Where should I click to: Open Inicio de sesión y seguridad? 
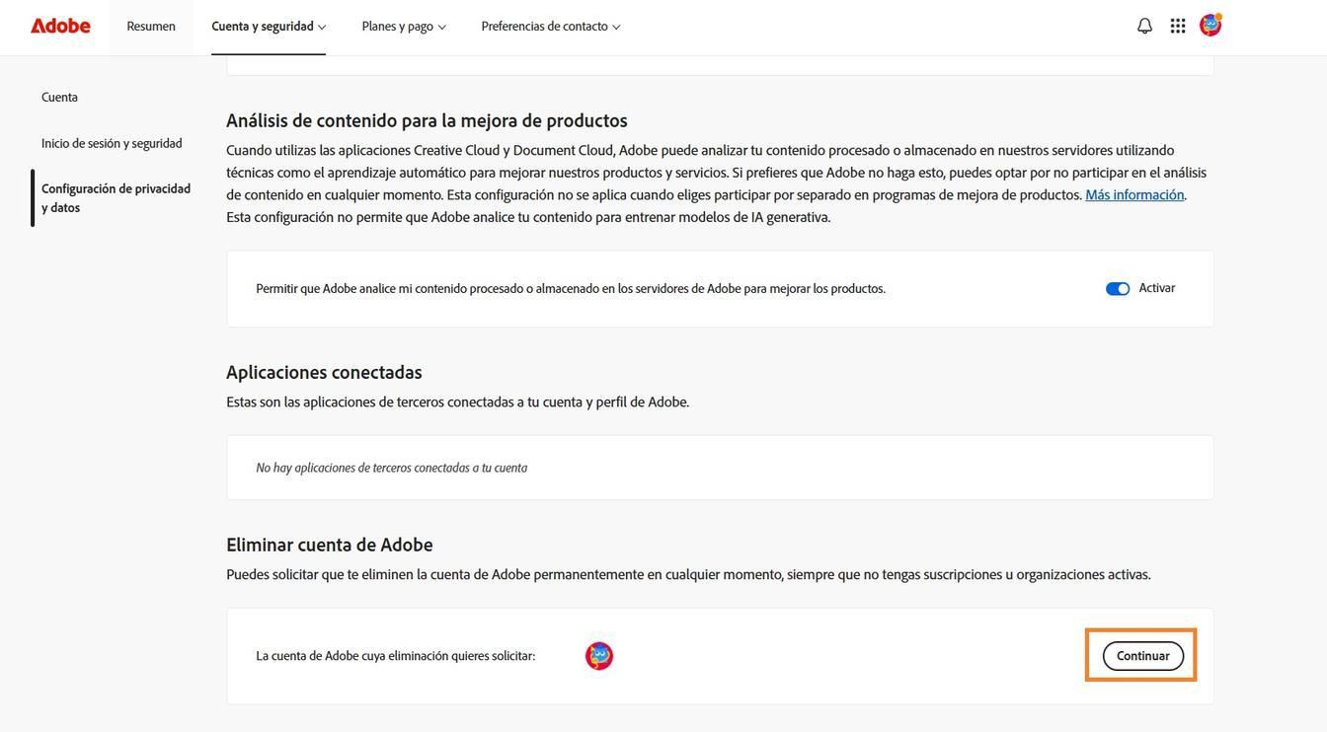112,143
